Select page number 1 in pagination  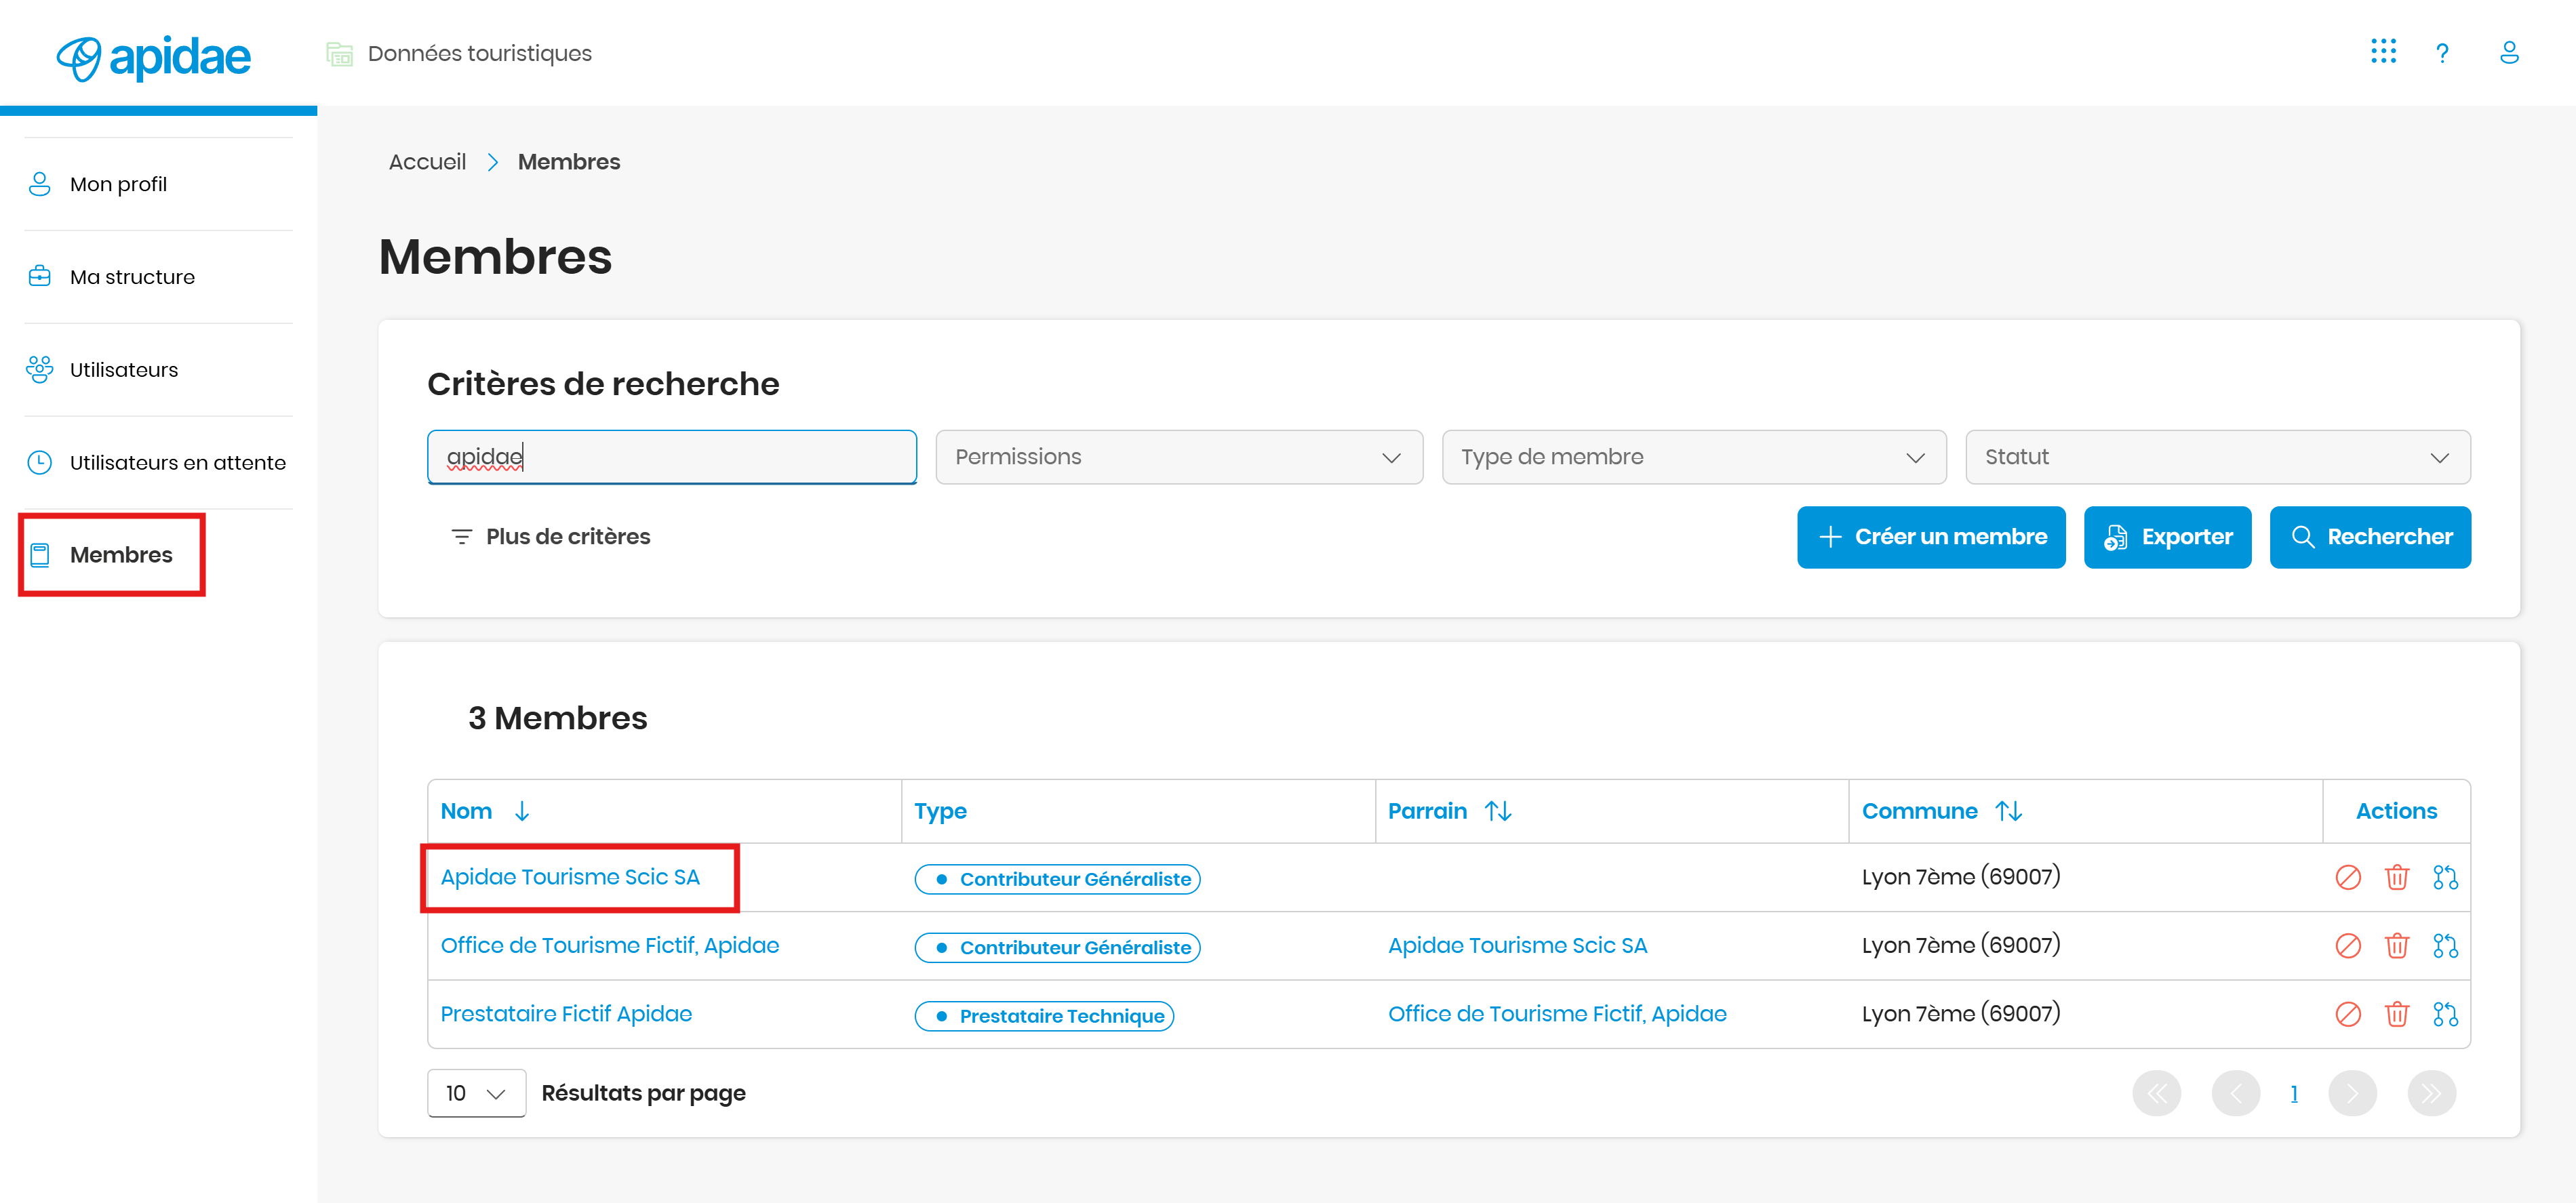tap(2294, 1094)
